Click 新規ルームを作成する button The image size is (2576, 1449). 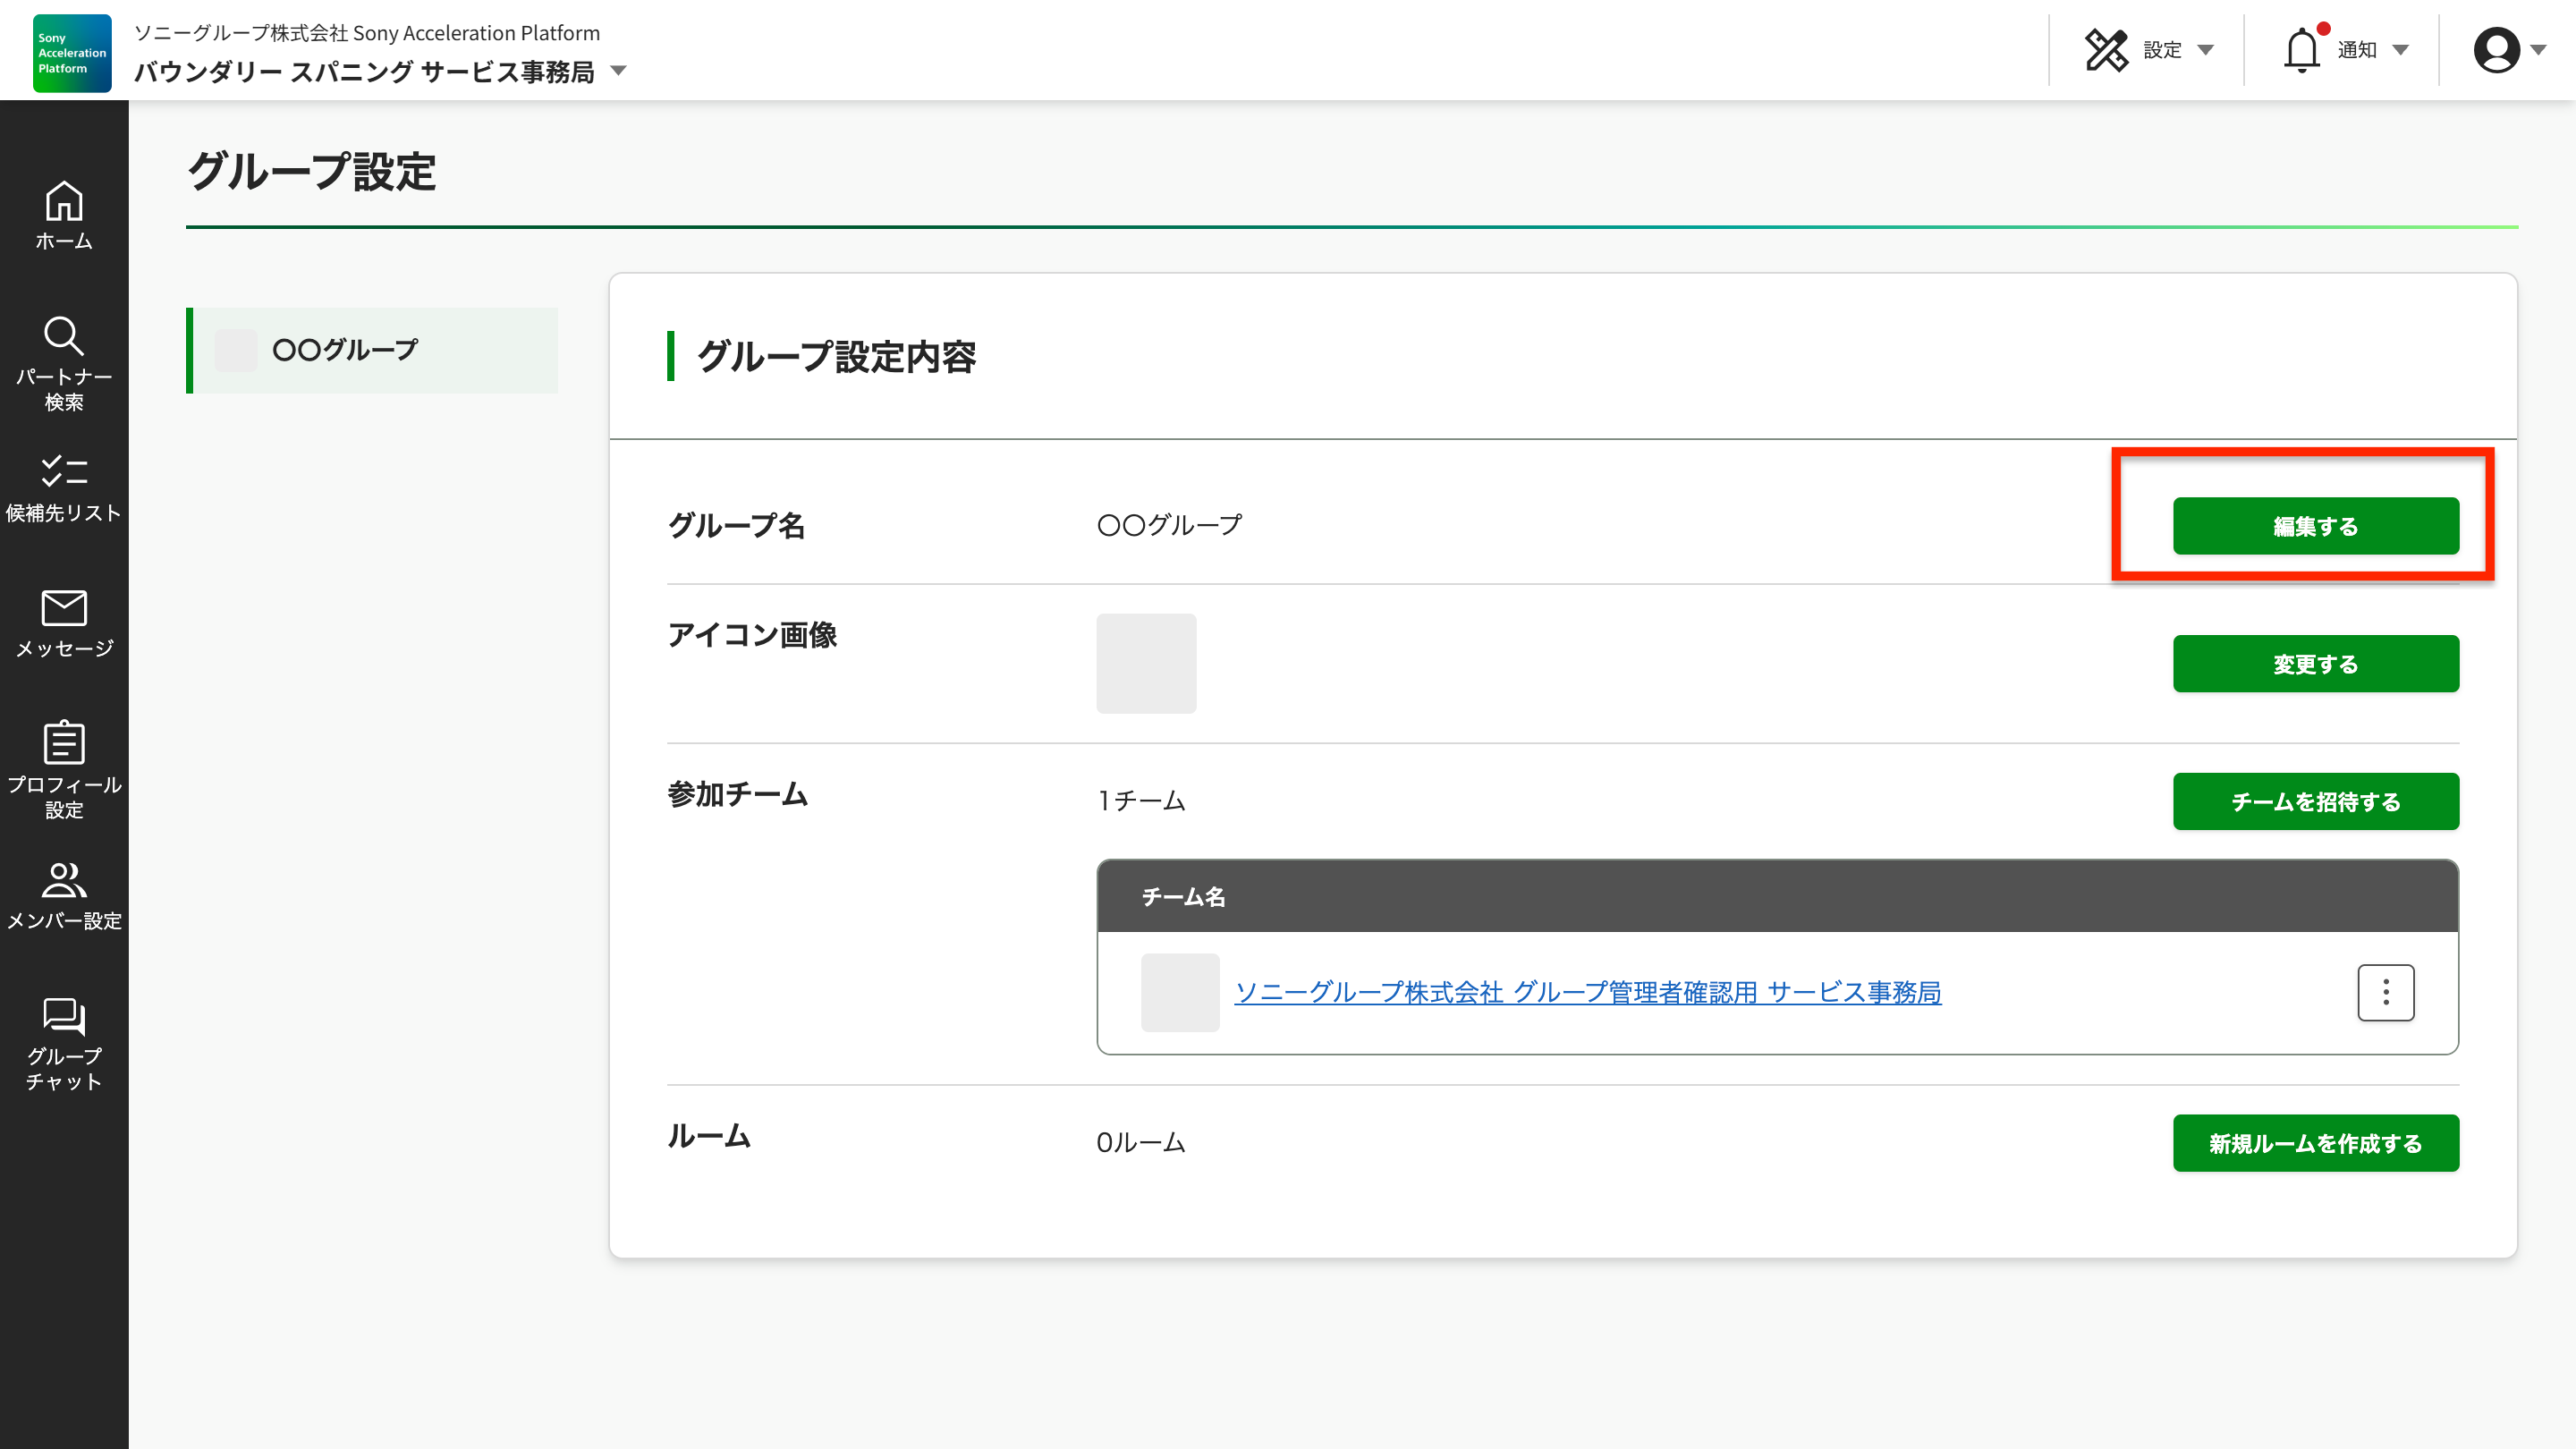click(2315, 1143)
